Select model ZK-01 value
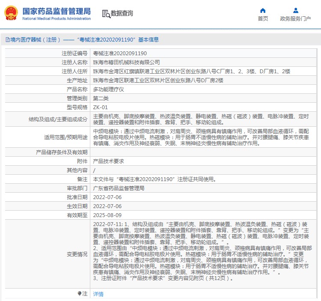The width and height of the screenshot is (321, 301). pos(100,107)
